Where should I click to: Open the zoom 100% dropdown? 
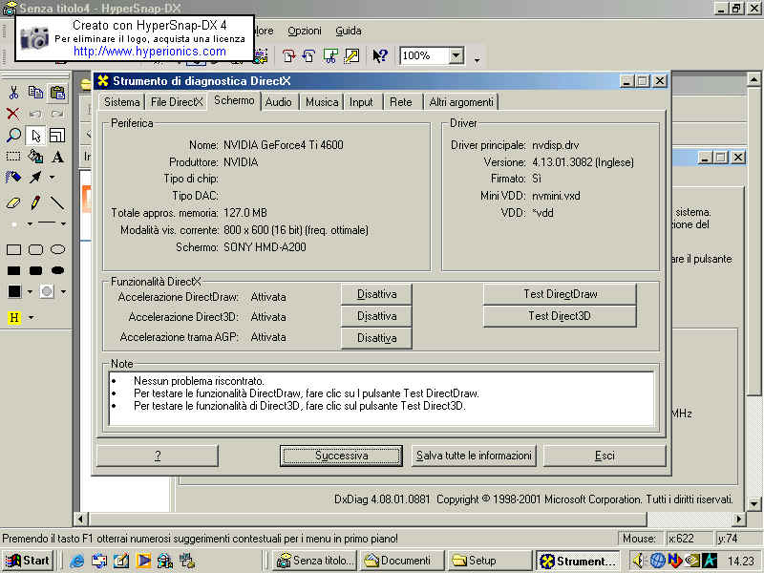point(456,55)
